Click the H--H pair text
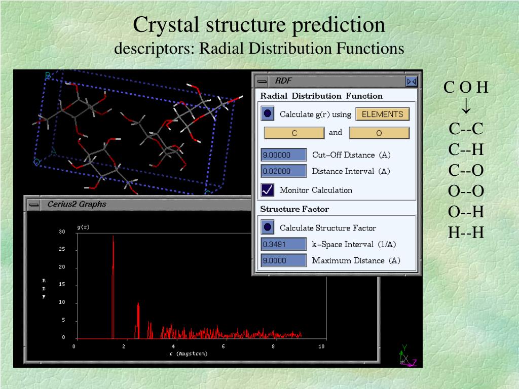 point(466,232)
